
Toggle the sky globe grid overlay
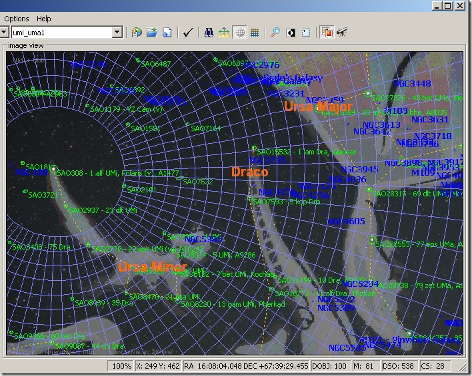[x=240, y=32]
